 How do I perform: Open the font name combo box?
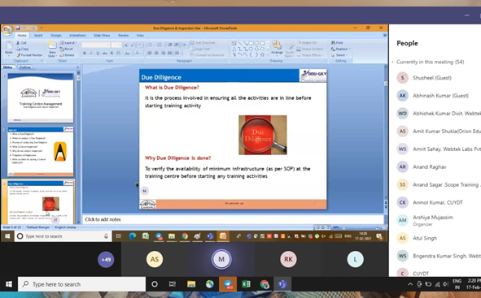point(96,45)
